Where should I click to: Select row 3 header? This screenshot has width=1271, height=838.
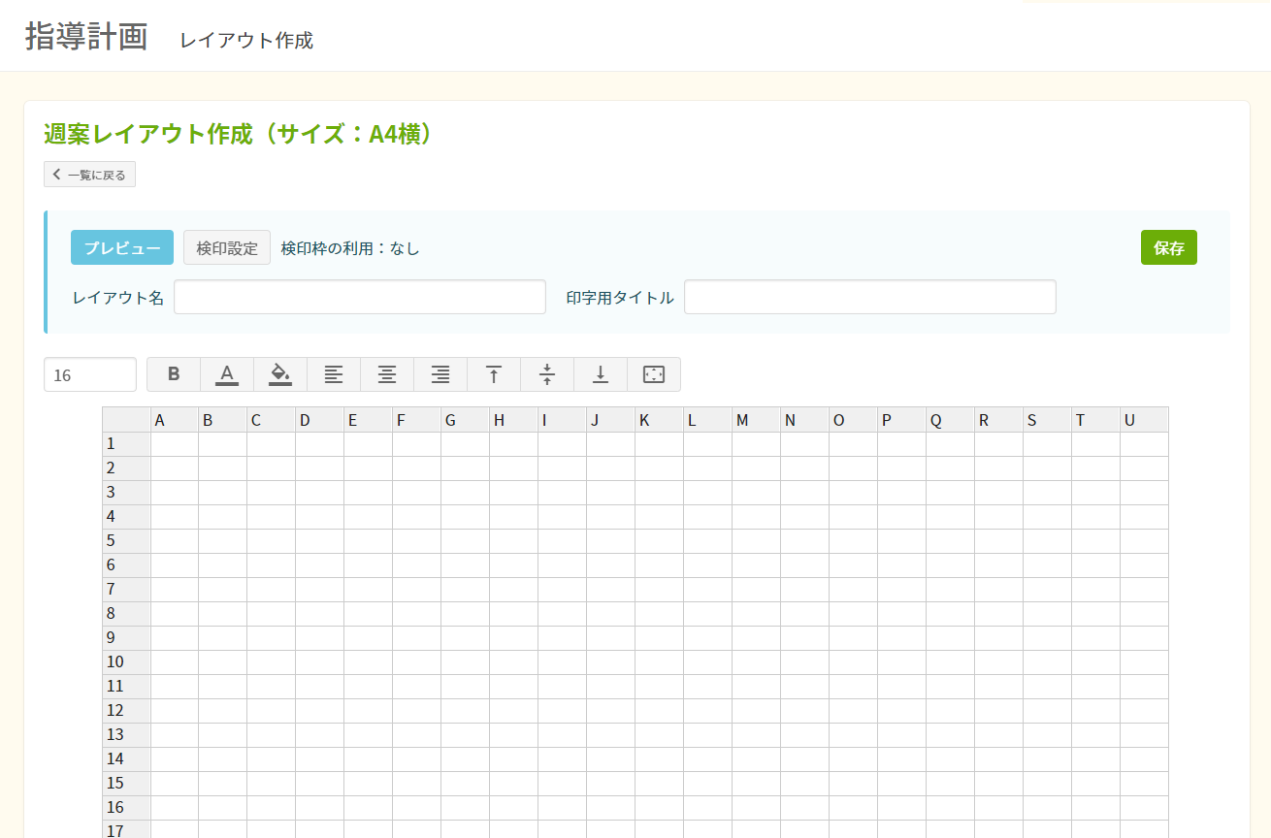coord(126,493)
